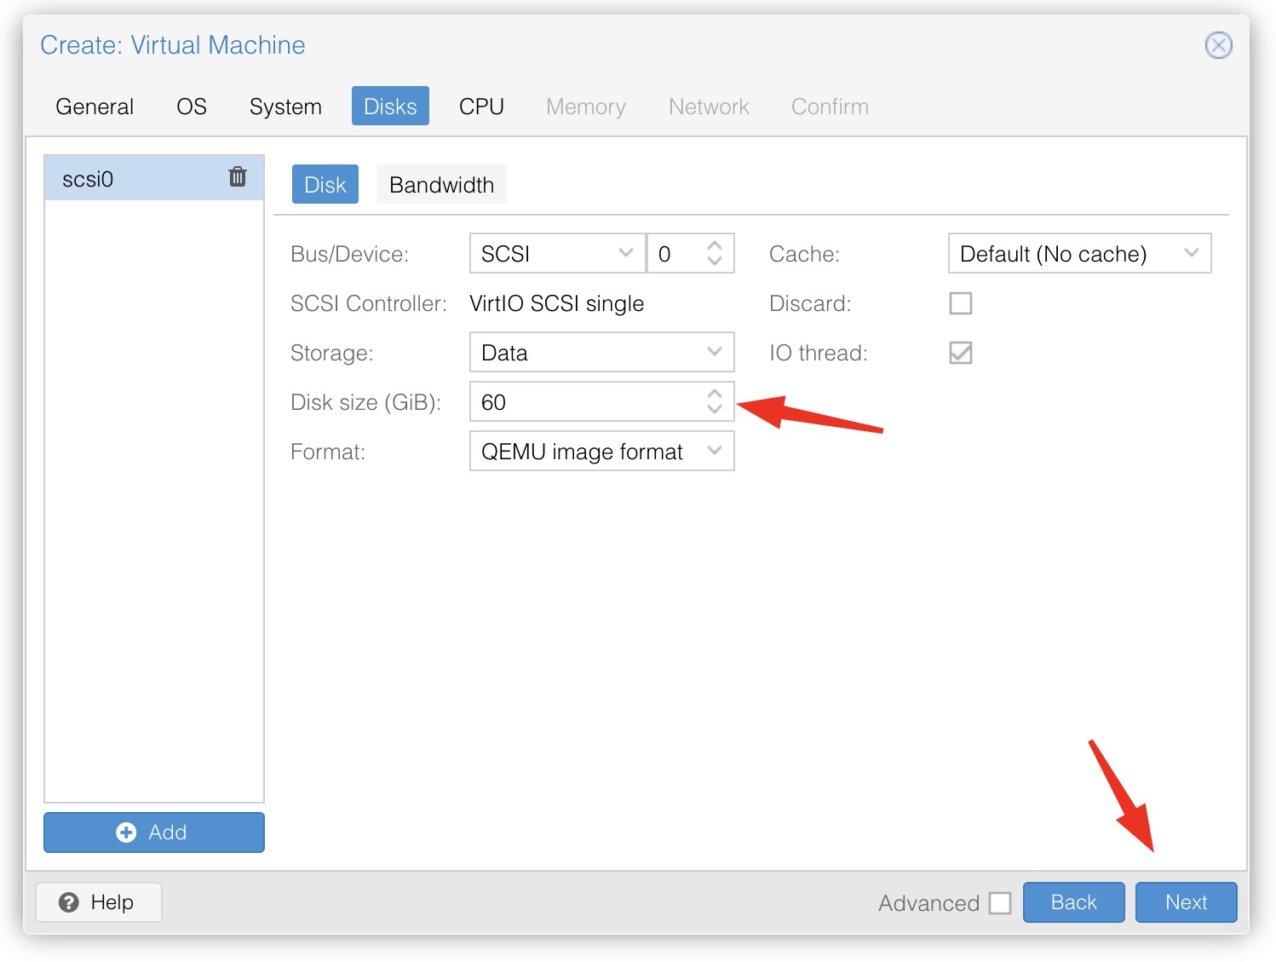Screen dimensions: 1276x962
Task: Open the Format QEMU image dropdown
Action: [601, 452]
